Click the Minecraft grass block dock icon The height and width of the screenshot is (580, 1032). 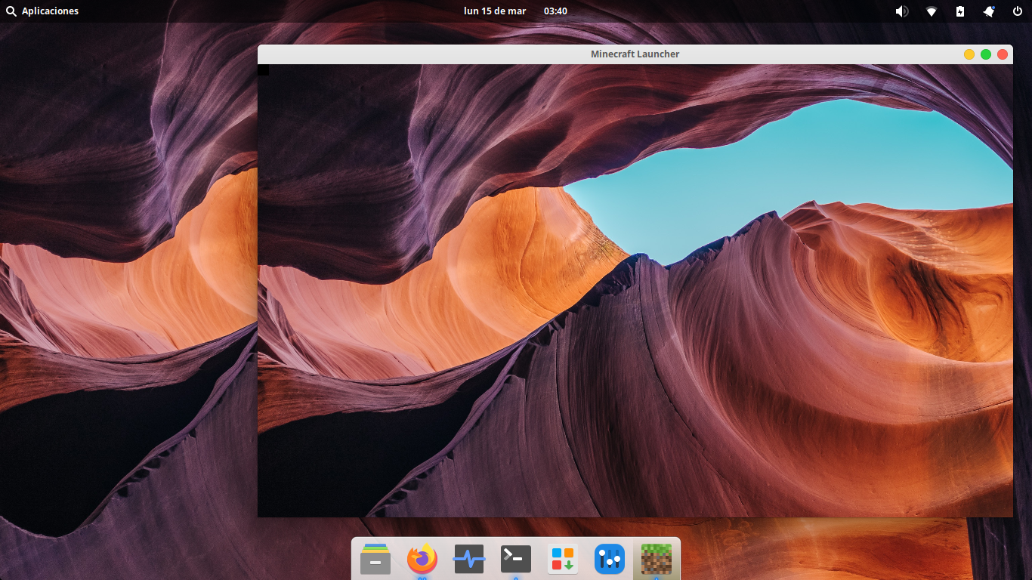pos(657,559)
